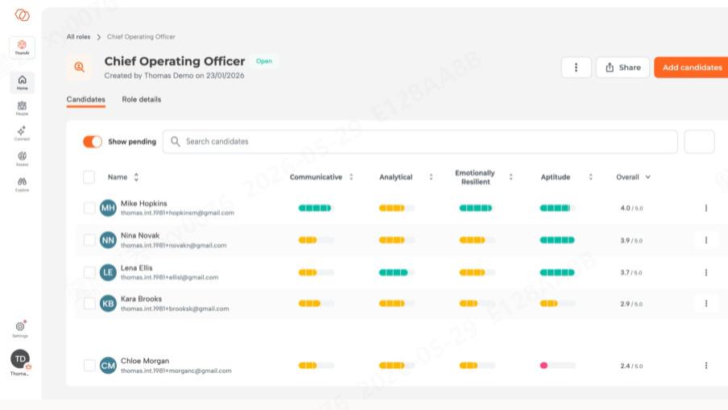Click the ThomAI logo tile
This screenshot has height=410, width=728.
[22, 48]
